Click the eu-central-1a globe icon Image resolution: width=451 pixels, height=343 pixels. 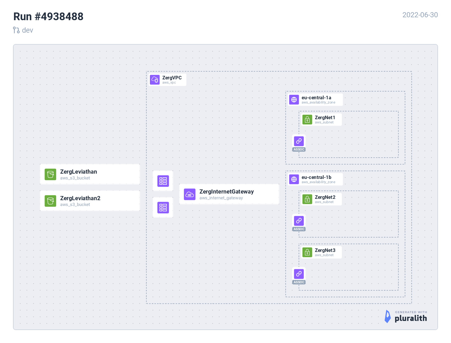(294, 100)
